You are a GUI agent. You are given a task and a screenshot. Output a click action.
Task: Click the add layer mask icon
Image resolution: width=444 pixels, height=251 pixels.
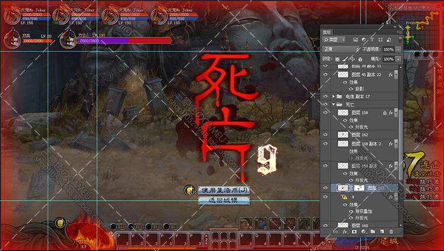[x=354, y=231]
